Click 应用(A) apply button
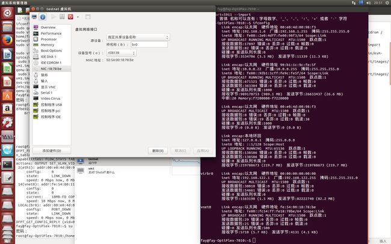Screen dimensions: 391x244 [203, 151]
